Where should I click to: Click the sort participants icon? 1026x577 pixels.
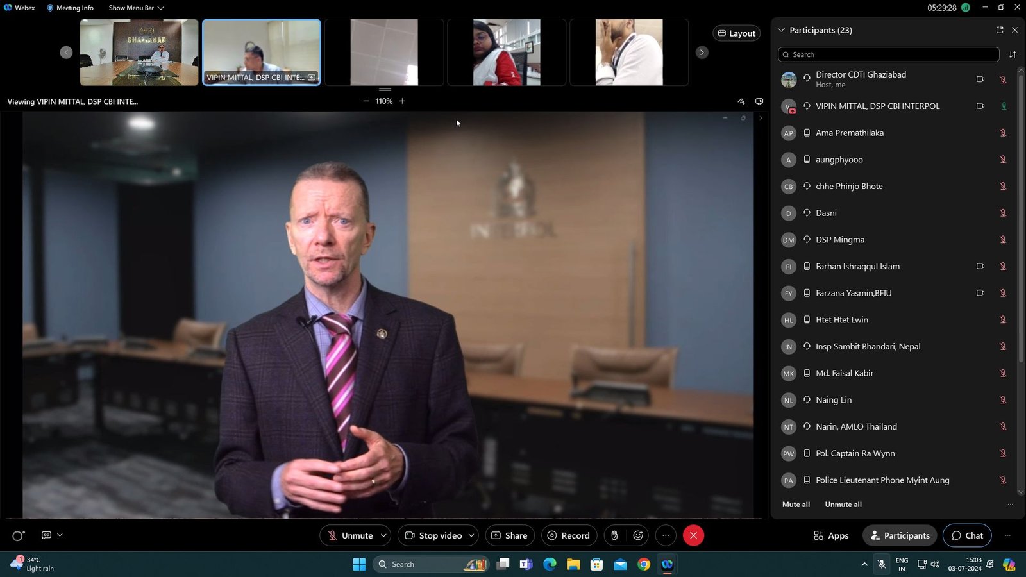click(x=1013, y=54)
